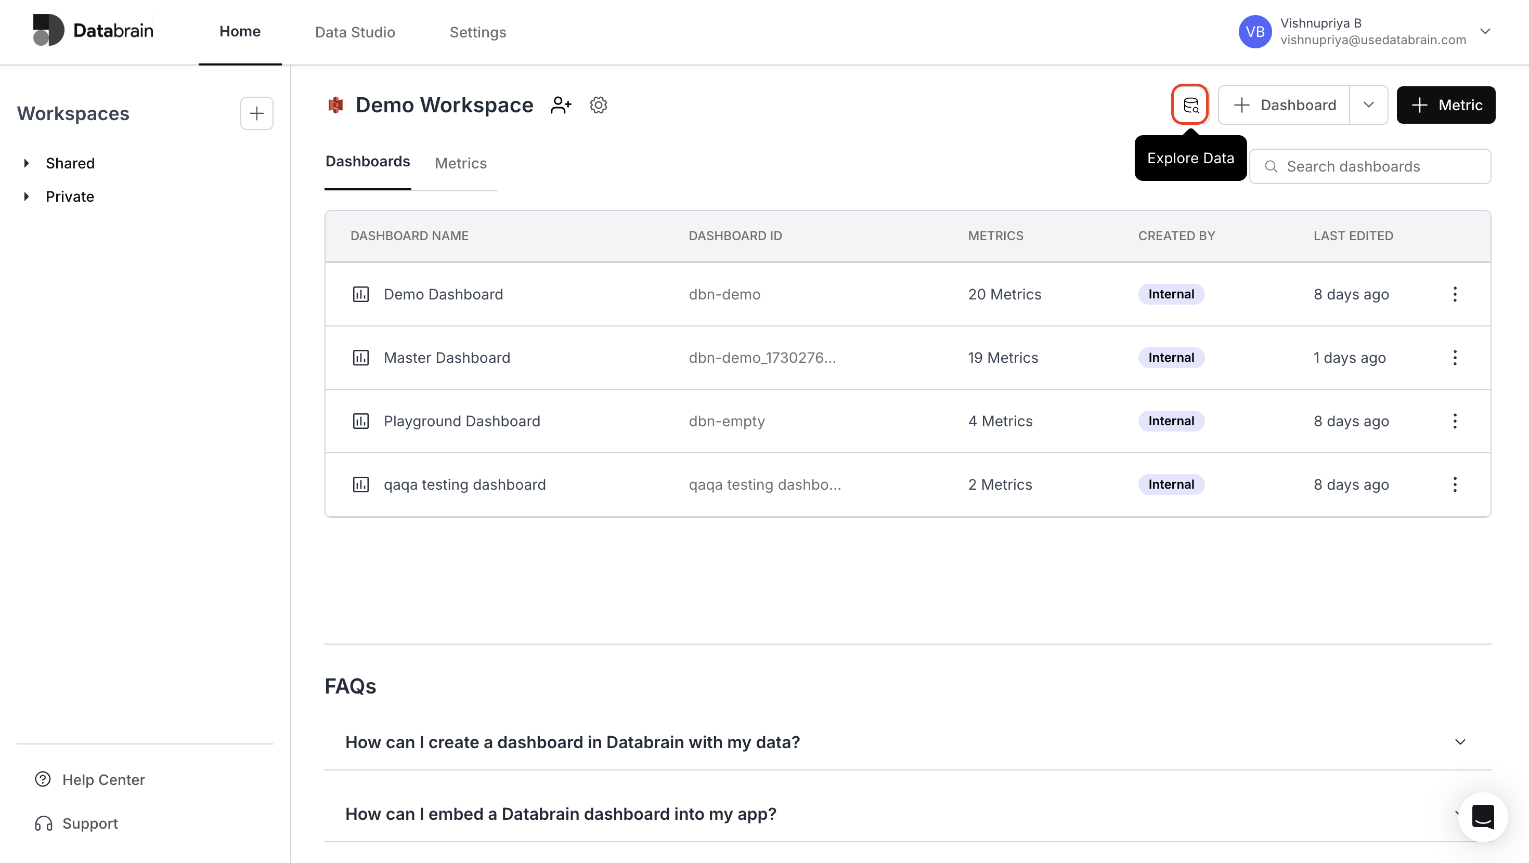Viewport: 1529px width, 863px height.
Task: Go to the Settings navigation item
Action: tap(477, 32)
